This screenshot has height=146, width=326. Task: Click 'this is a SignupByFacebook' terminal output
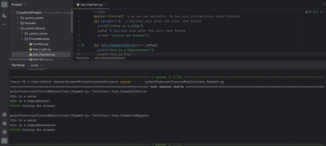point(33,125)
